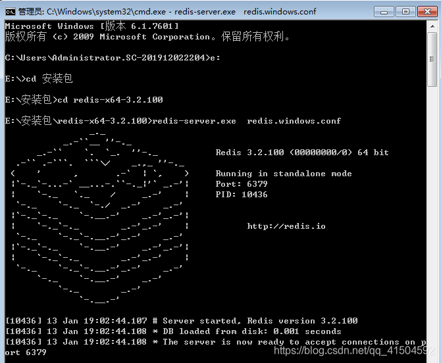Image resolution: width=441 pixels, height=363 pixels.
Task: Click the 'Server started' log line
Action: click(x=182, y=321)
